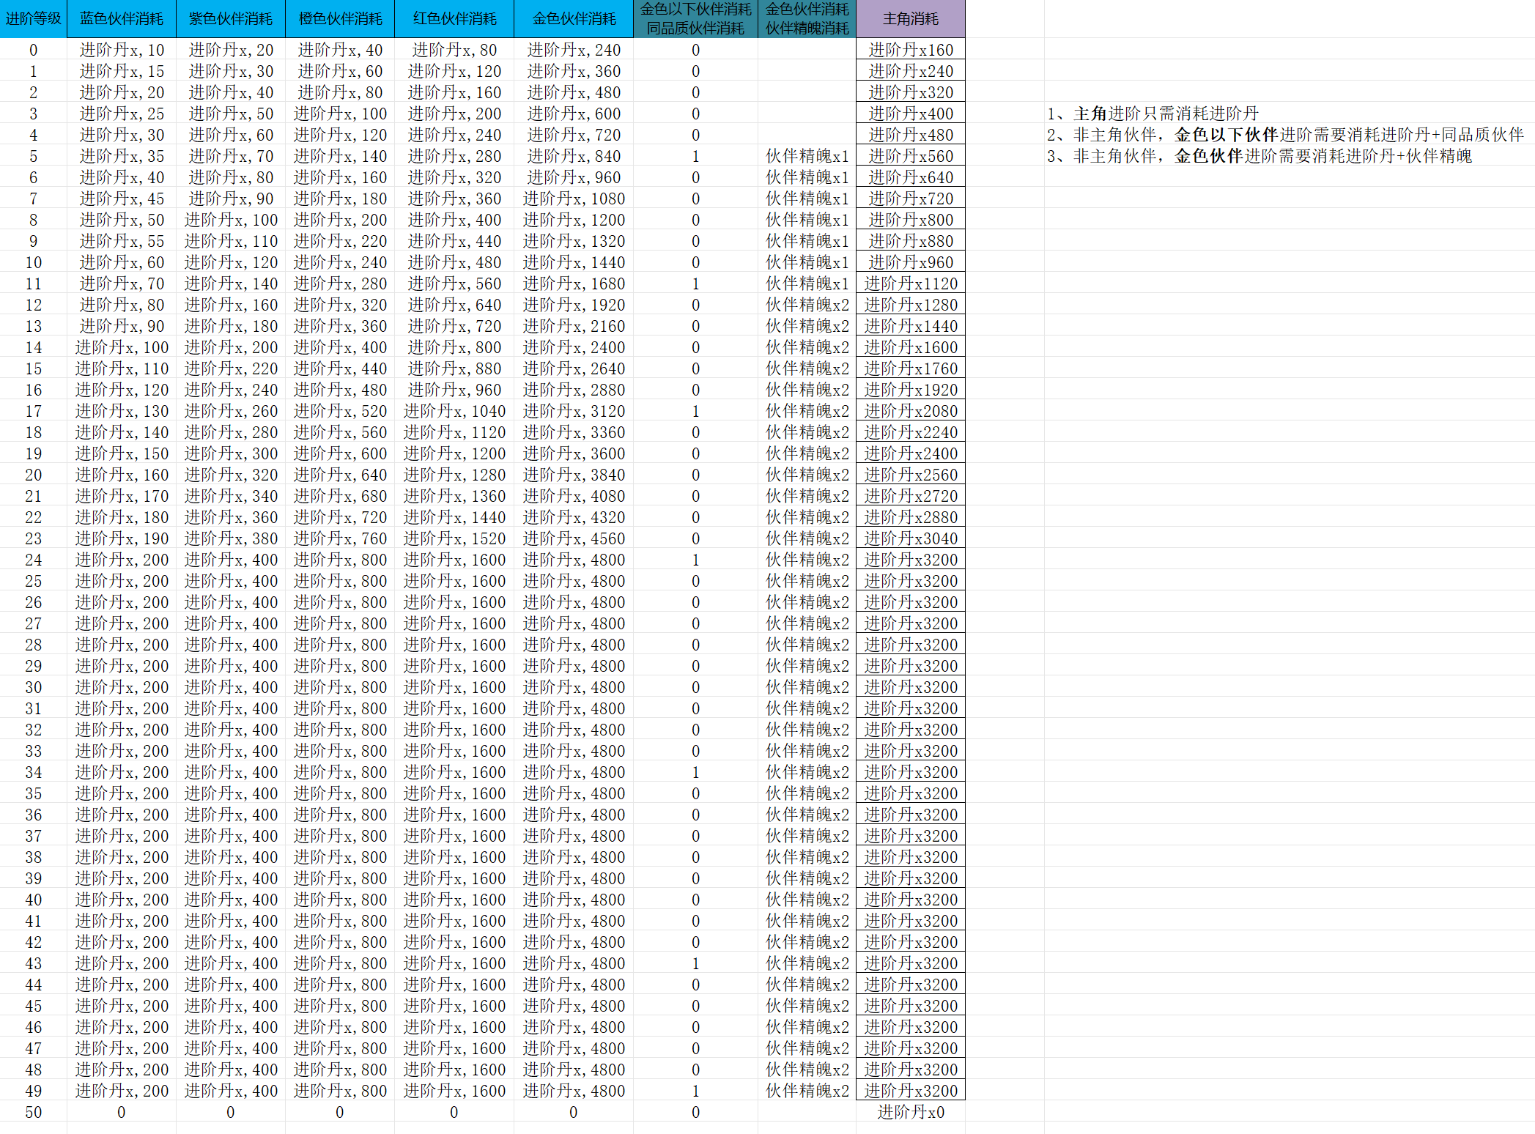1535x1134 pixels.
Task: Click the 红色伙伴消耗 header cell
Action: 454,18
